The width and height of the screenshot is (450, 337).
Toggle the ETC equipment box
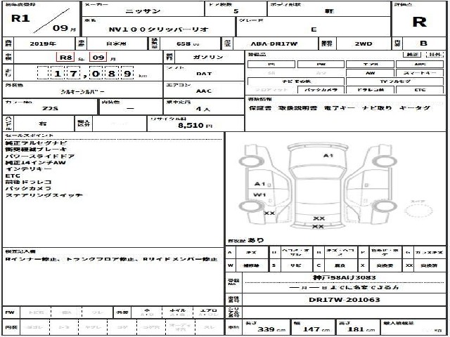coord(420,90)
